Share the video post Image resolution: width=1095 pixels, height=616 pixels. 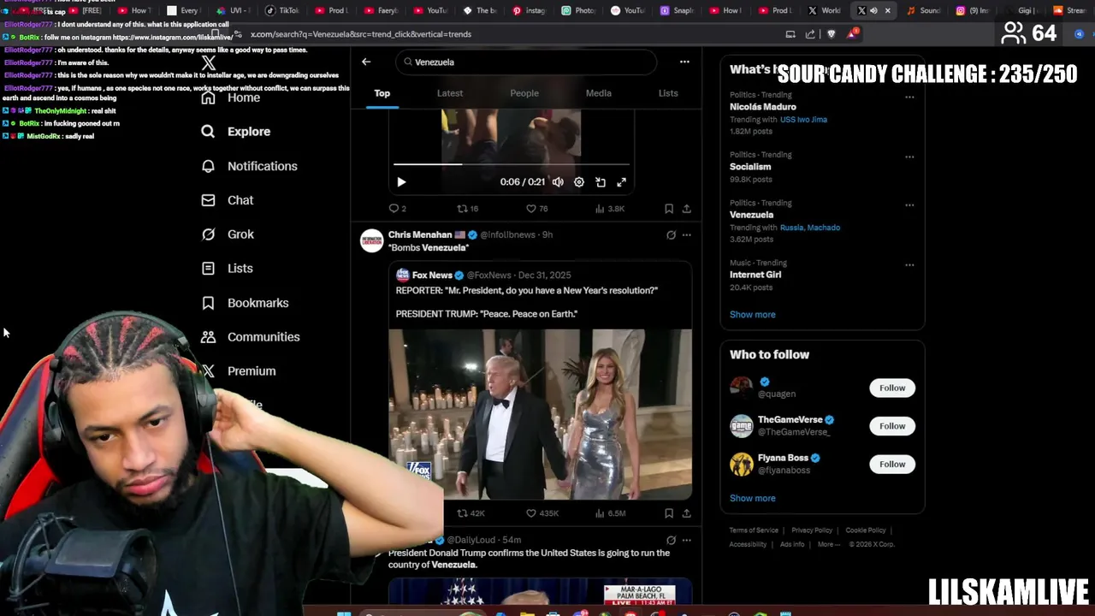[x=686, y=209]
